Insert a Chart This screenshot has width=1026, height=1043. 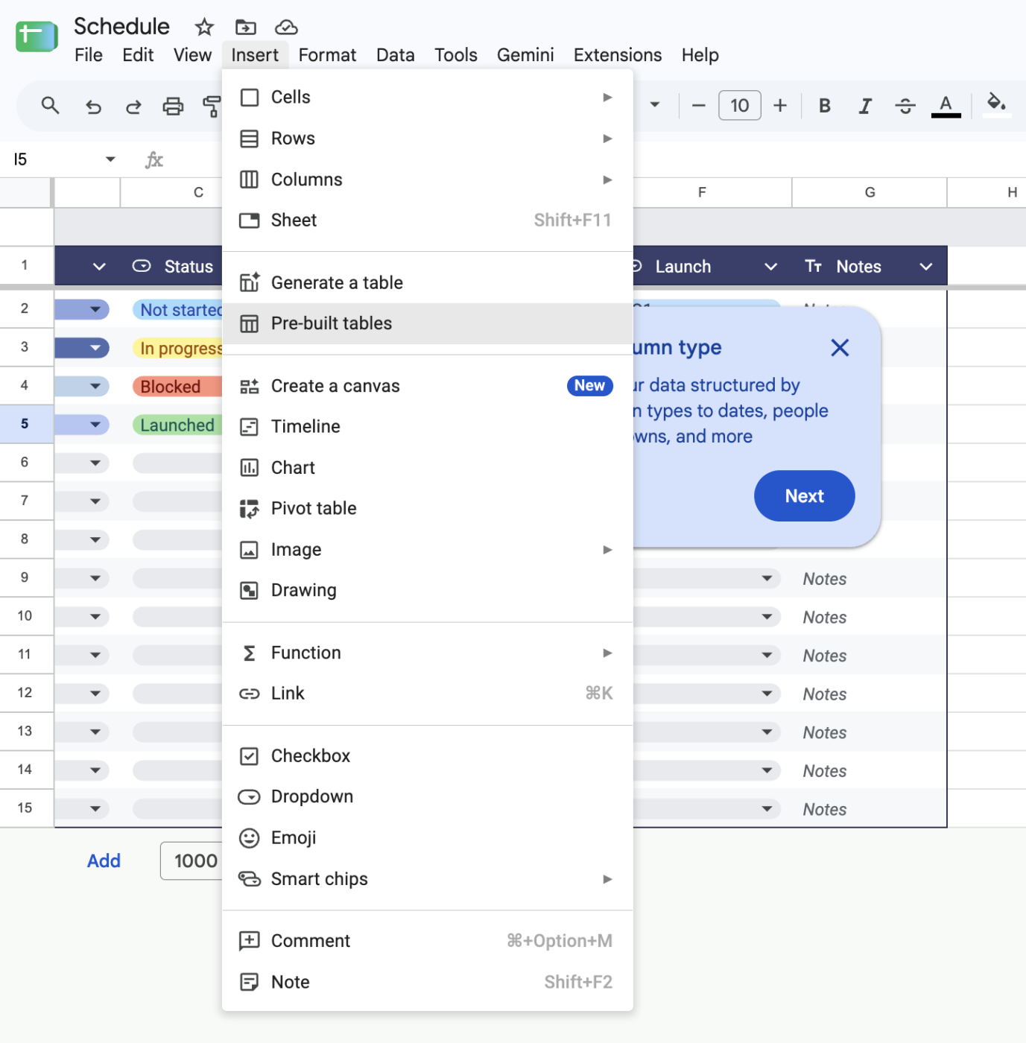[x=428, y=468]
